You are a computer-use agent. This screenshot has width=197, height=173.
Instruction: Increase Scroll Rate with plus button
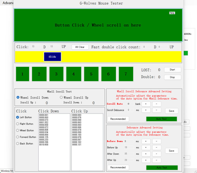(146, 104)
